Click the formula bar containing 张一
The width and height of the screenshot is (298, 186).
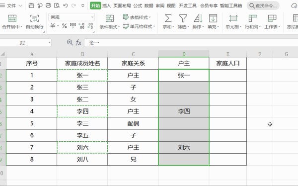coord(191,43)
